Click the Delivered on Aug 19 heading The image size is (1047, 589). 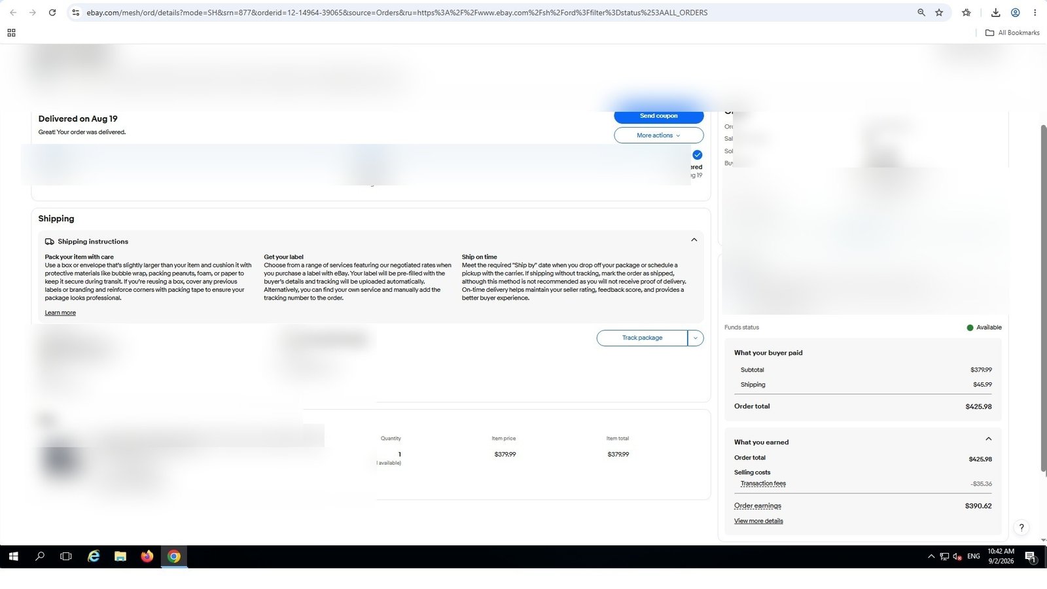click(78, 118)
